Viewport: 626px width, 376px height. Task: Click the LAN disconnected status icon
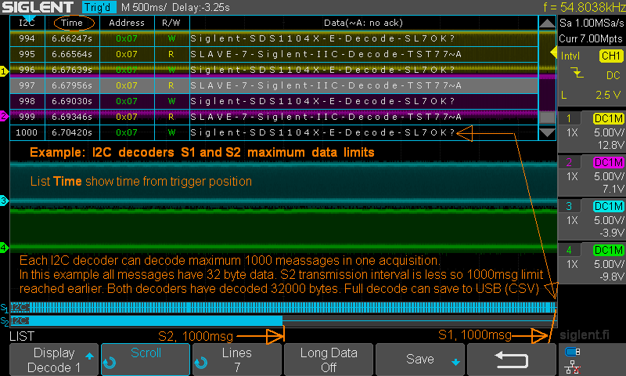[x=573, y=367]
